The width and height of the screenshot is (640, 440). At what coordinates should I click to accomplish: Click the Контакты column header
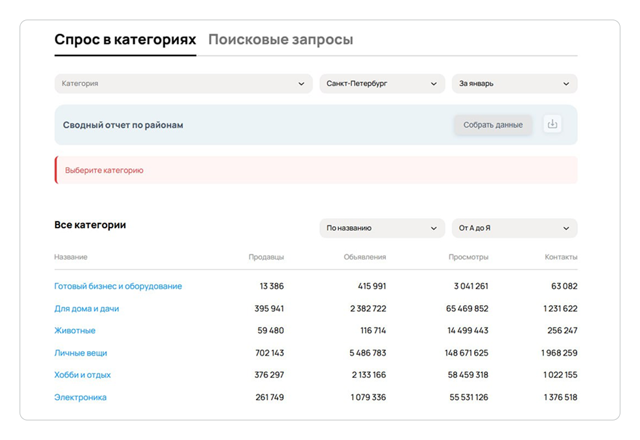(x=560, y=258)
